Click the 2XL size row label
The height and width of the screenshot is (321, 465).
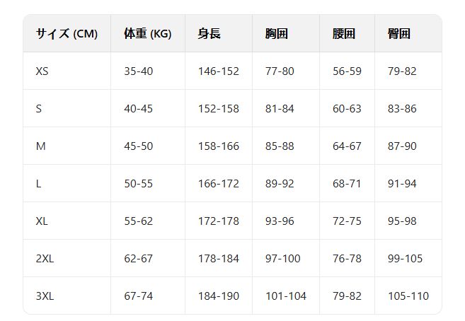(45, 258)
